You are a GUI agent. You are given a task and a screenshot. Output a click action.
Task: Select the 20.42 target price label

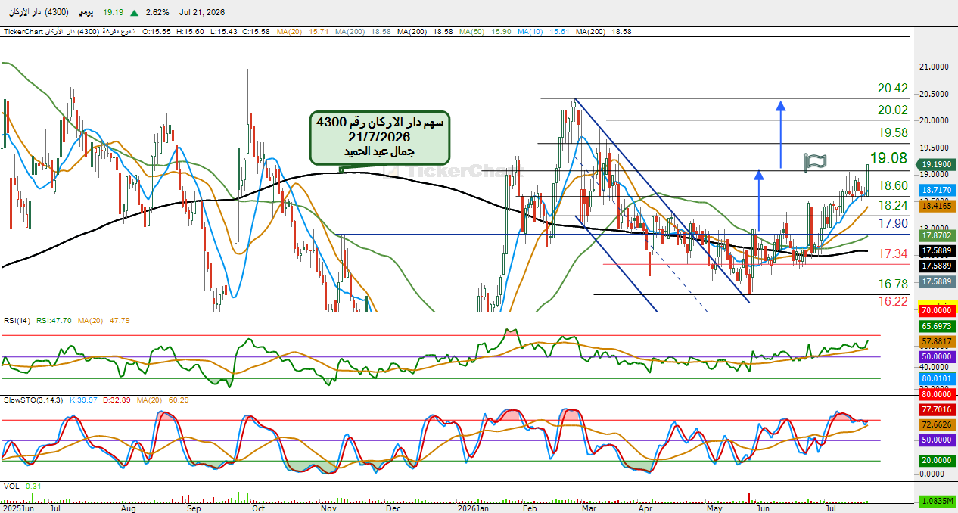pyautogui.click(x=893, y=89)
